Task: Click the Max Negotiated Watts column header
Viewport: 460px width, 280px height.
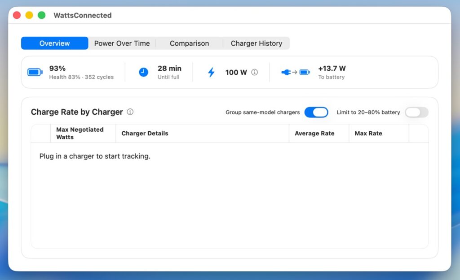Action: (83, 134)
